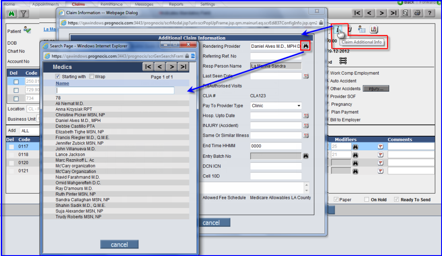Go to previous record in main toolbar
This screenshot has width=442, height=256.
(x=369, y=13)
